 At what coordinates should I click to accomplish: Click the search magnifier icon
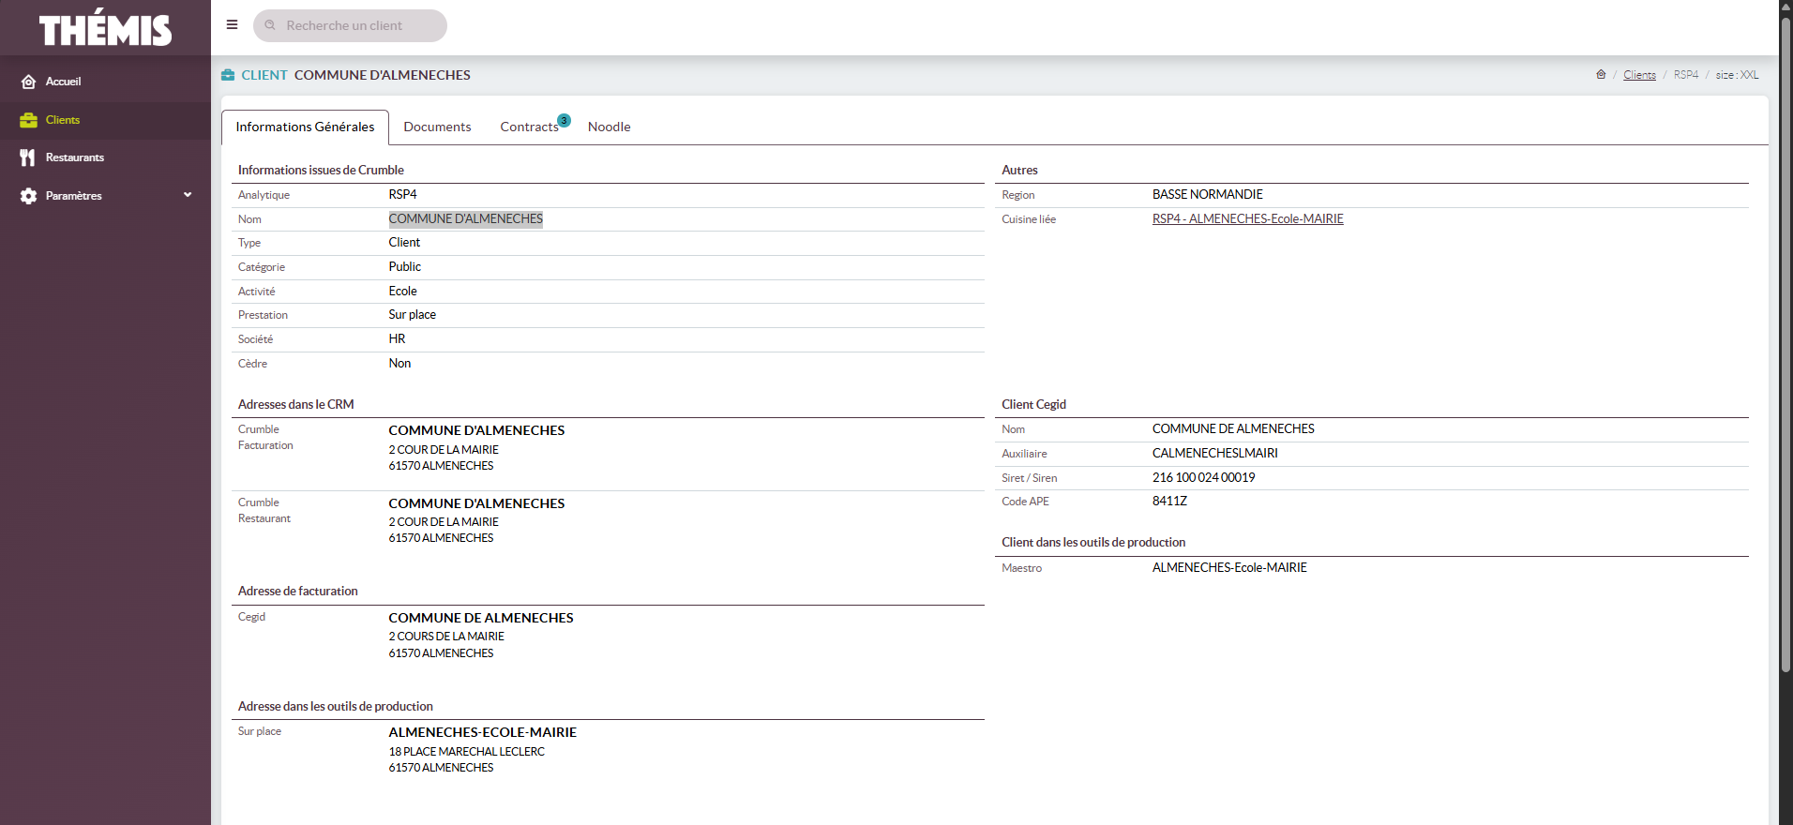[x=270, y=25]
